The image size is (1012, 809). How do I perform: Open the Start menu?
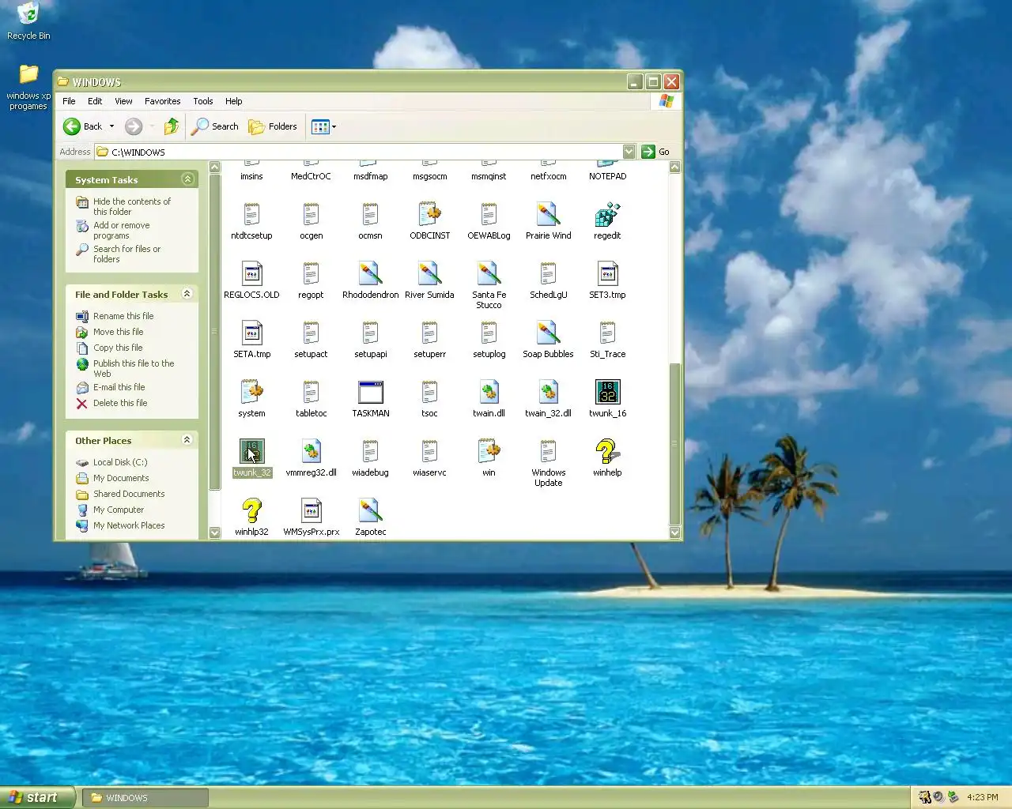37,797
